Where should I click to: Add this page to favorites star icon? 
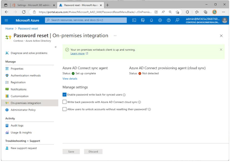pos(177,12)
